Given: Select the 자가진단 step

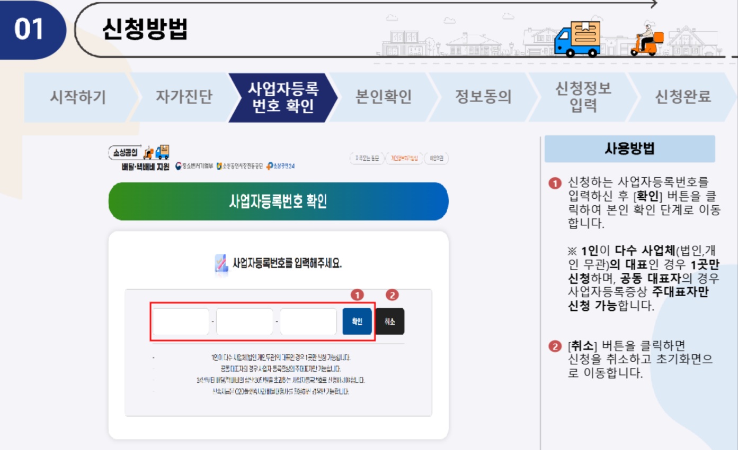Looking at the screenshot, I should pos(183,97).
